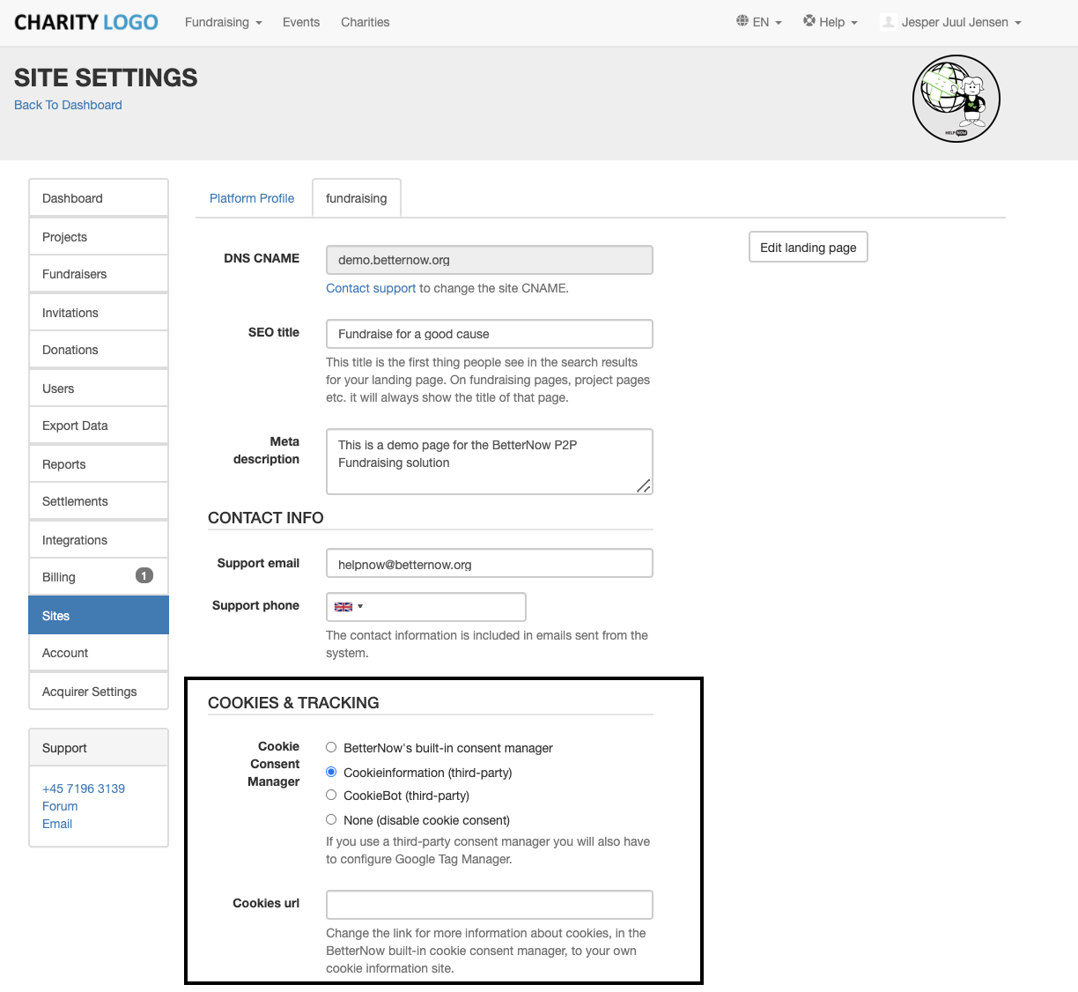
Task: Click Meta description resize handle
Action: click(x=644, y=486)
